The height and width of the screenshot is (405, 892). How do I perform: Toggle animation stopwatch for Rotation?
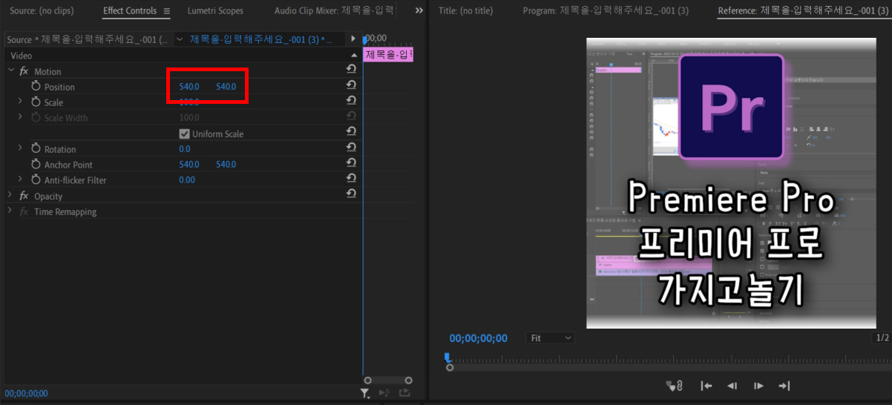[36, 149]
